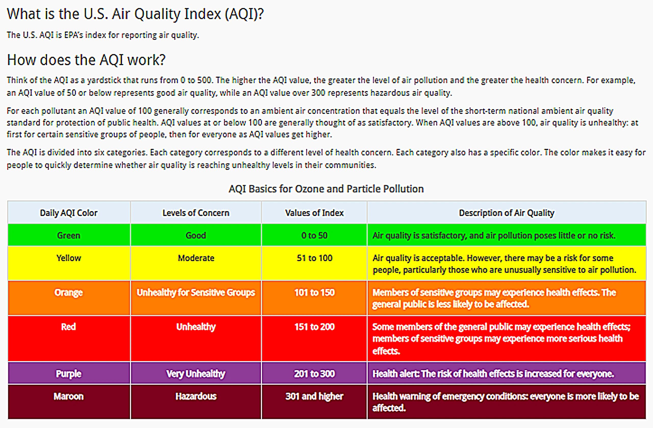The width and height of the screenshot is (653, 428).
Task: Click the 'What is the U.S. Air Quality Index' title
Action: click(x=135, y=14)
